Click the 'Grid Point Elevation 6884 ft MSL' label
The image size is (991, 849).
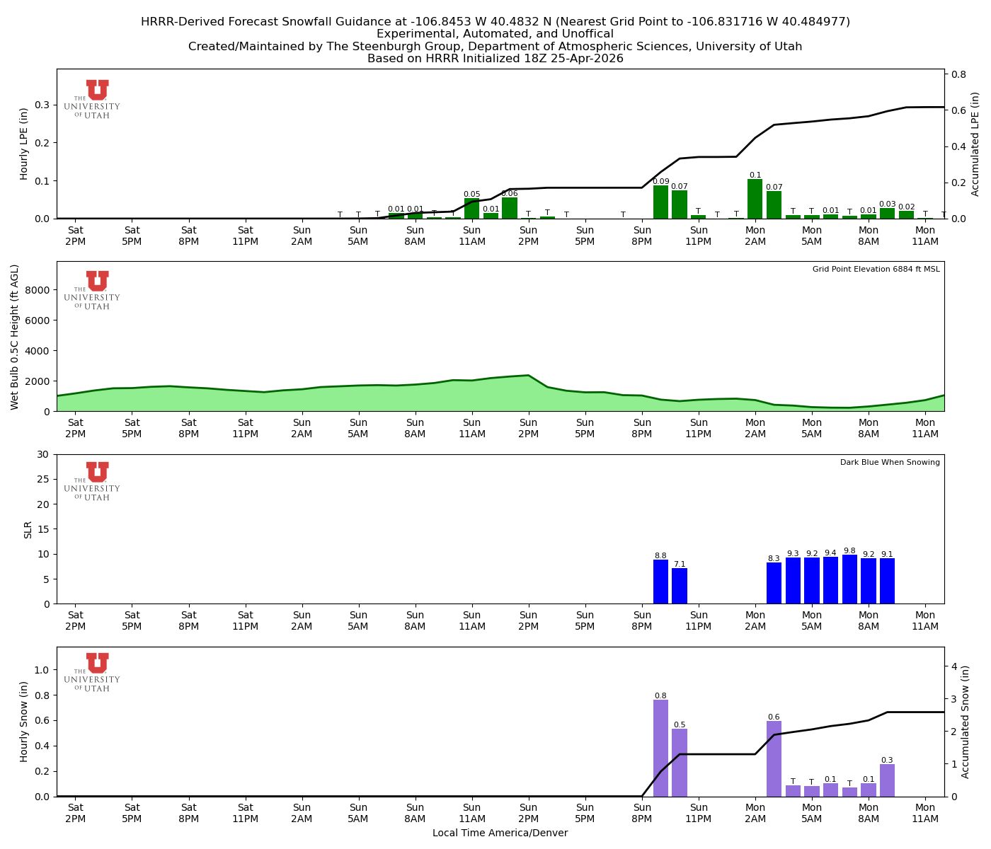876,270
